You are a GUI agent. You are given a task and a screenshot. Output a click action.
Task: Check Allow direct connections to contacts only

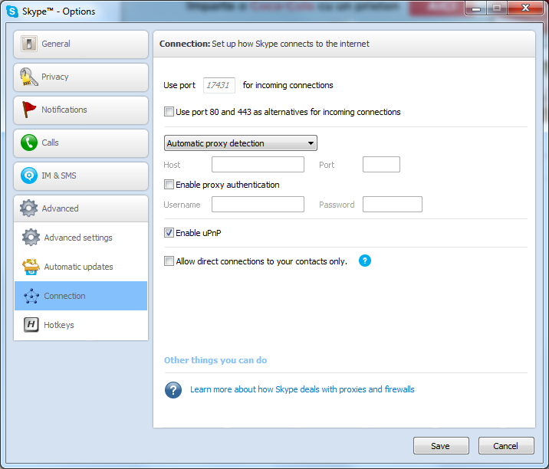(169, 261)
